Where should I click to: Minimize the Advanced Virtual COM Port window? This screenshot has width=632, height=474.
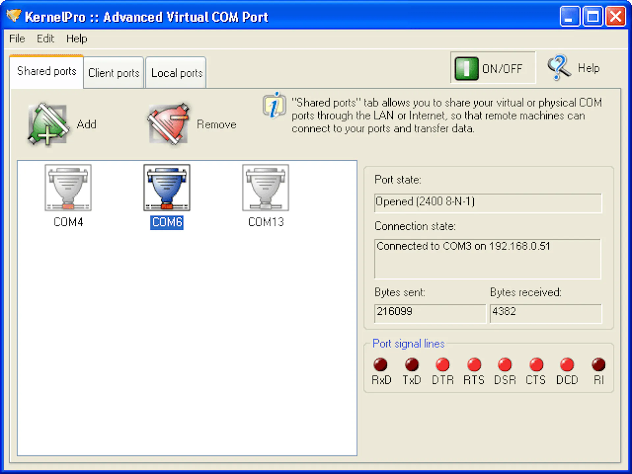pyautogui.click(x=570, y=16)
